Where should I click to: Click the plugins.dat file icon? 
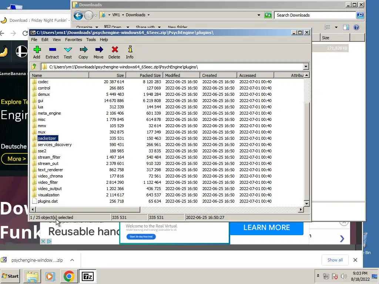pos(34,201)
